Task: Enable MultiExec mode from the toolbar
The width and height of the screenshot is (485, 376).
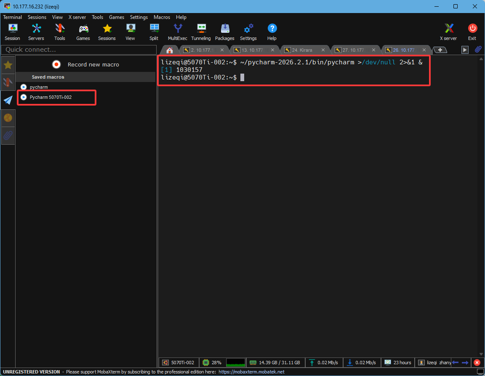Action: pos(178,32)
